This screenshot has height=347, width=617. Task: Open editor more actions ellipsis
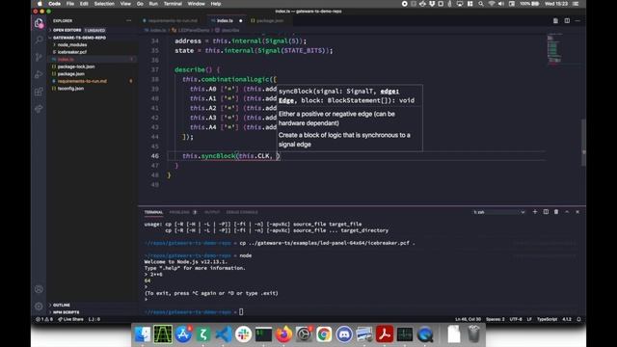tap(577, 20)
